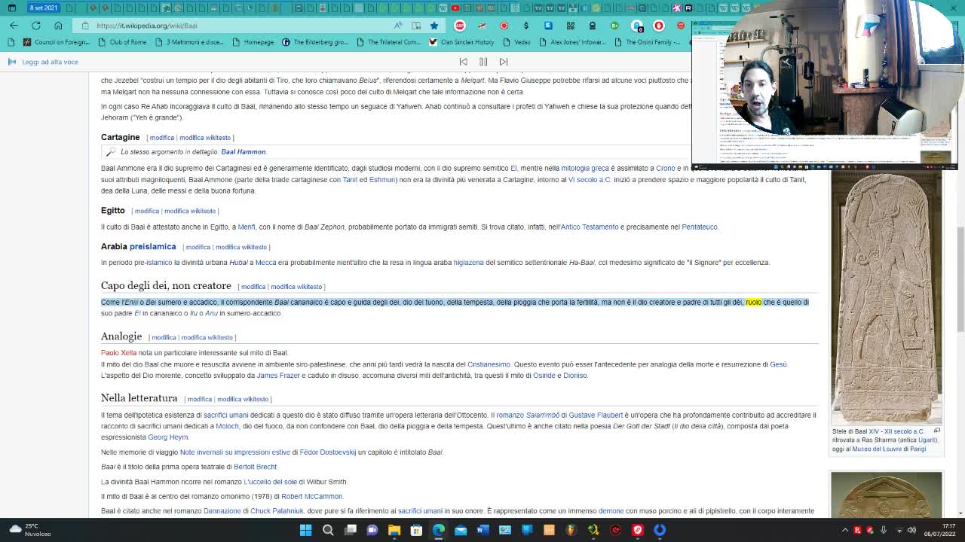965x542 pixels.
Task: Open 'modifica wikitesto' for Nella letteratura
Action: 243,399
